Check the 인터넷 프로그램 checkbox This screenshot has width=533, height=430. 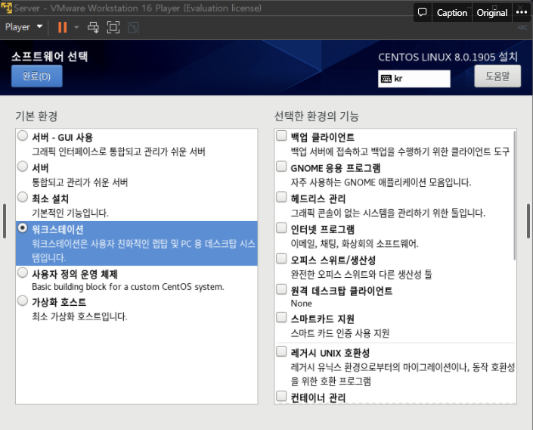281,227
